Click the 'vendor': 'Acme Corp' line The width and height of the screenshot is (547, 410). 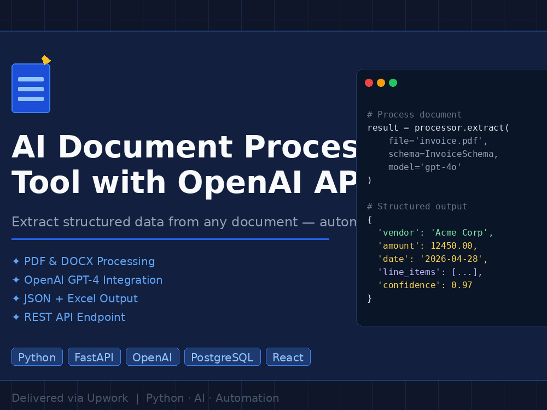pyautogui.click(x=435, y=232)
